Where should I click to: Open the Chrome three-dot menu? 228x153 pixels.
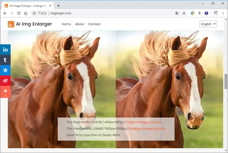click(x=223, y=13)
